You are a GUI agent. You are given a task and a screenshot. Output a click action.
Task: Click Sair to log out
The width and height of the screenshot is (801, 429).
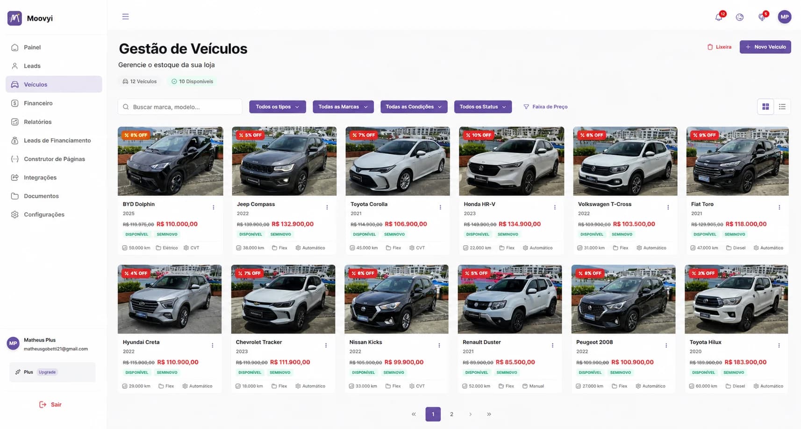click(x=50, y=405)
